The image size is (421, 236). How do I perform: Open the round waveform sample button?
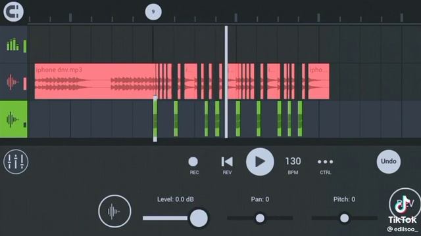click(114, 211)
